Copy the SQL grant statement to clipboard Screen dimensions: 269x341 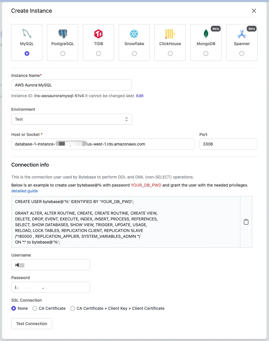[x=246, y=222]
